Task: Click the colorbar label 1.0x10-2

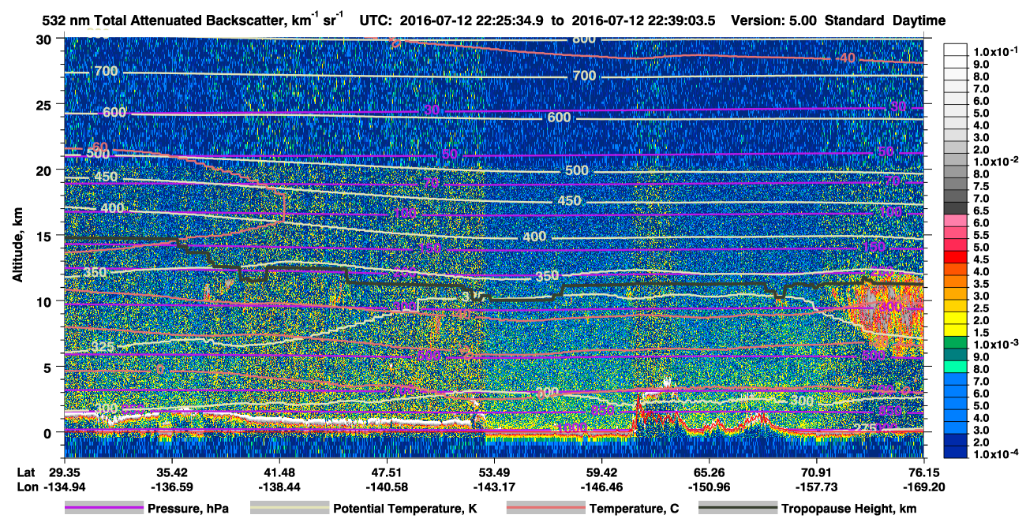Action: pos(995,161)
